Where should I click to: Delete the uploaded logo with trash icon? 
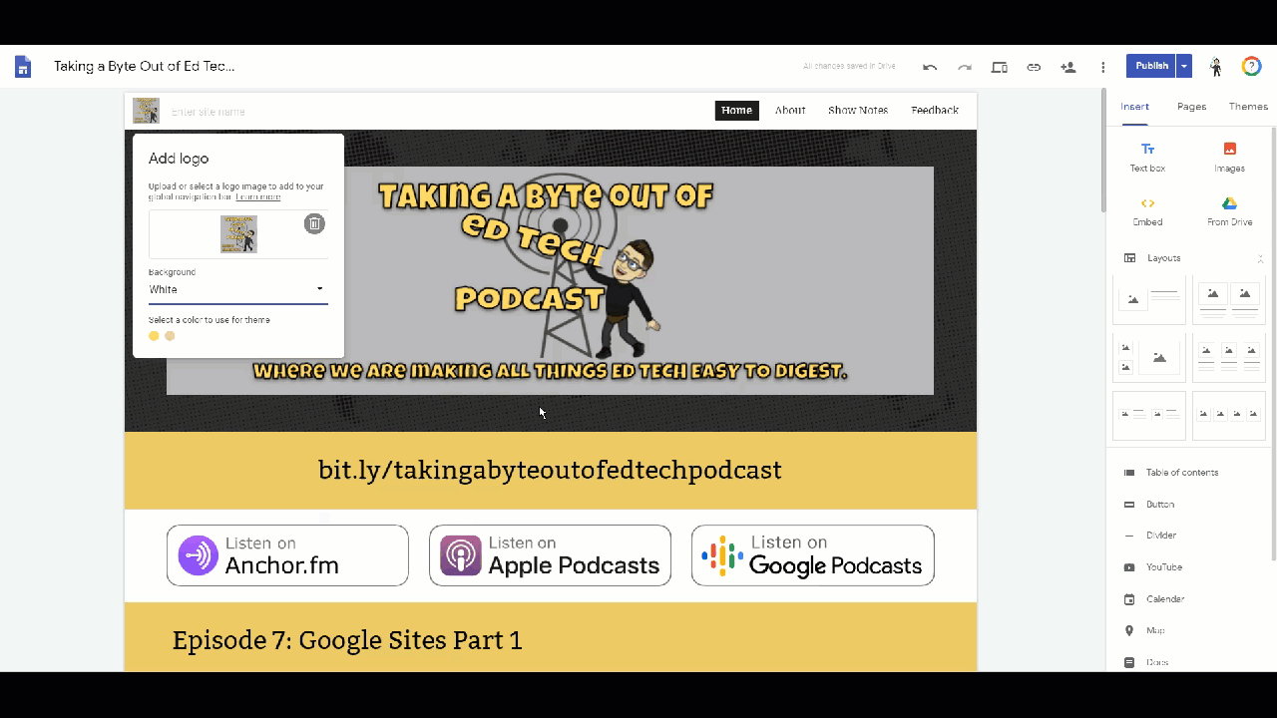point(314,223)
